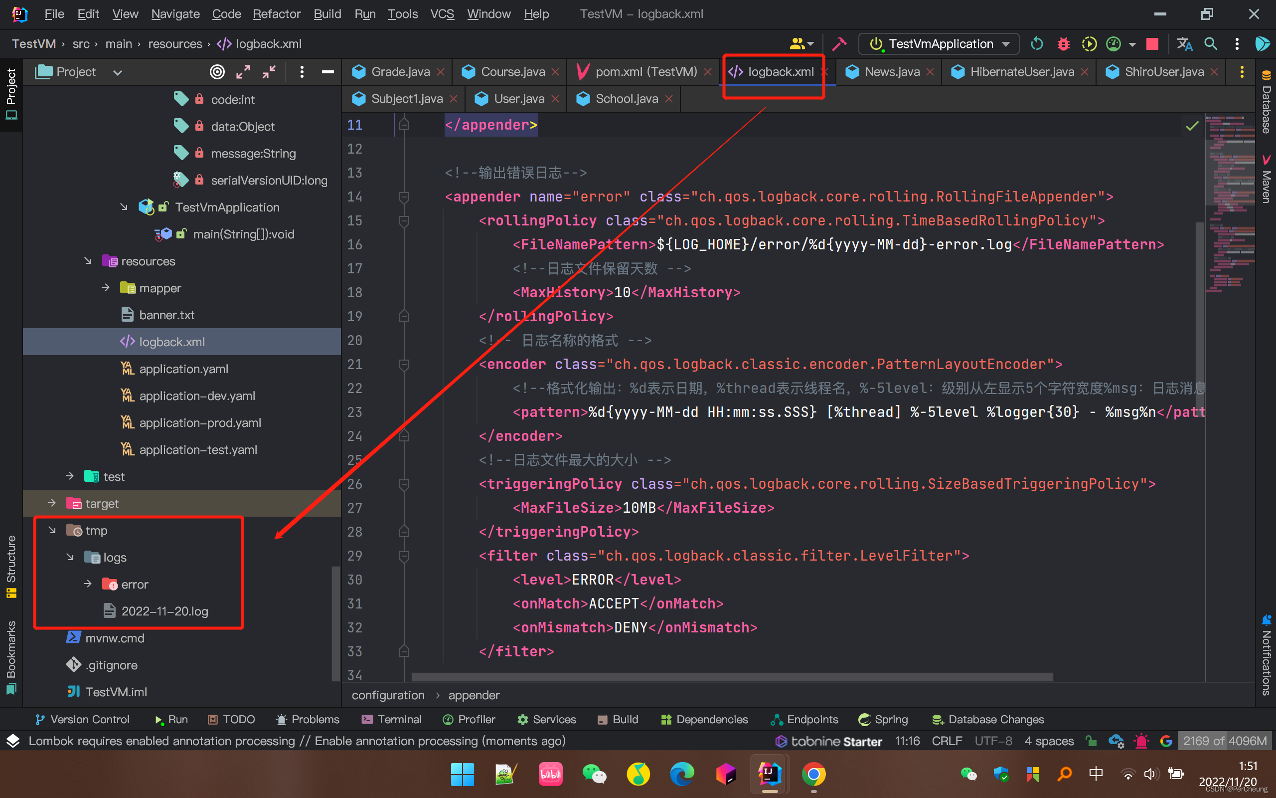Stop the running application red square
Image resolution: width=1276 pixels, height=798 pixels.
pos(1152,44)
